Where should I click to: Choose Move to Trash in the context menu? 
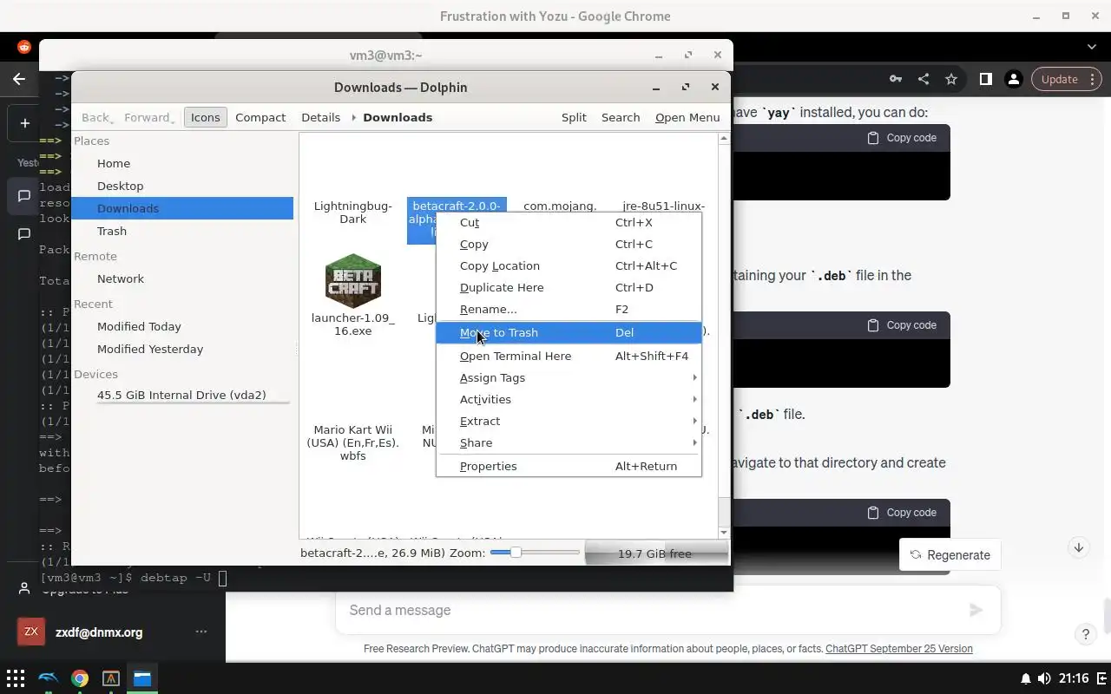569,332
